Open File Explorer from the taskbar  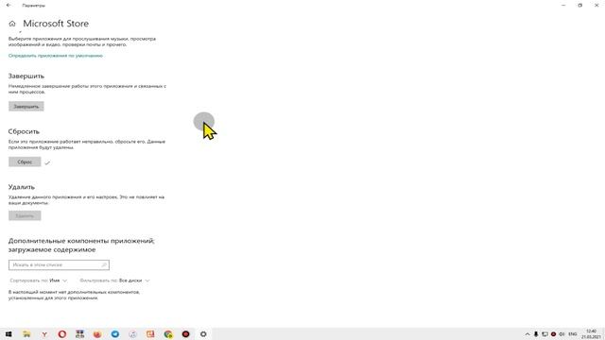[x=26, y=333]
